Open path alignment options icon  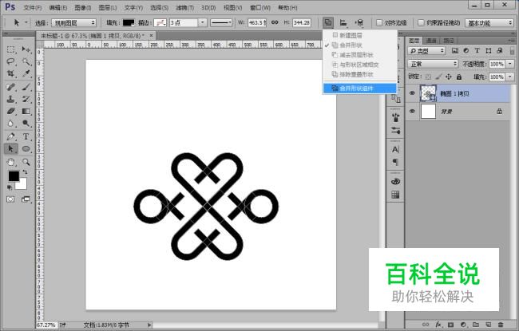tap(343, 22)
